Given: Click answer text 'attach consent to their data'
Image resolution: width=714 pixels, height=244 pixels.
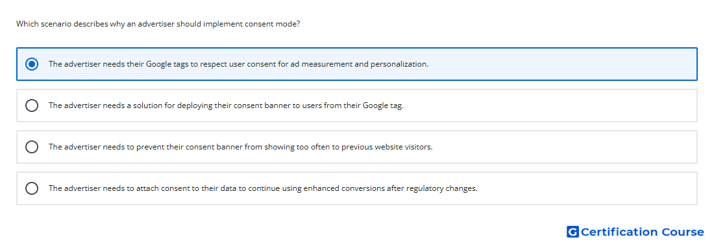Looking at the screenshot, I should pyautogui.click(x=181, y=188).
